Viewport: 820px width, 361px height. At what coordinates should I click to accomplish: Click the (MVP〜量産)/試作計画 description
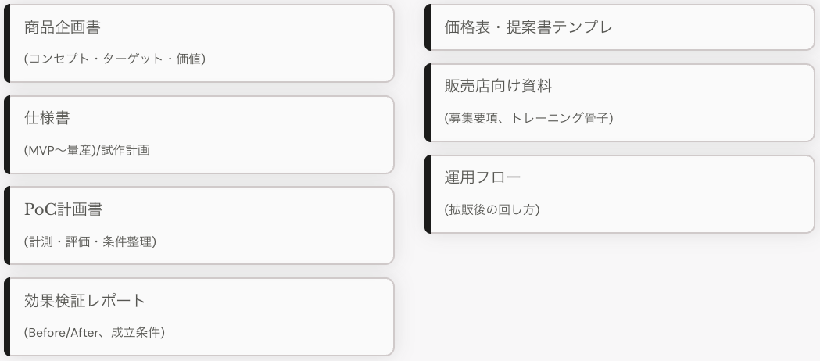point(87,150)
